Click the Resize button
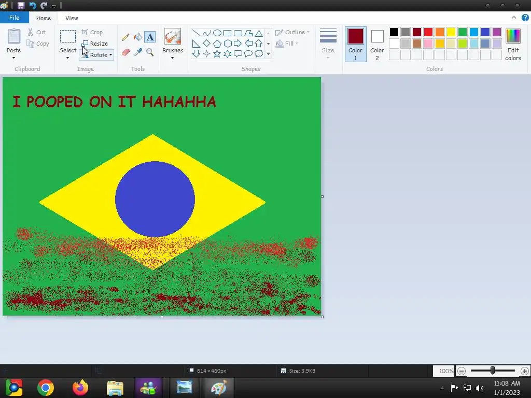The image size is (531, 398). tap(95, 44)
